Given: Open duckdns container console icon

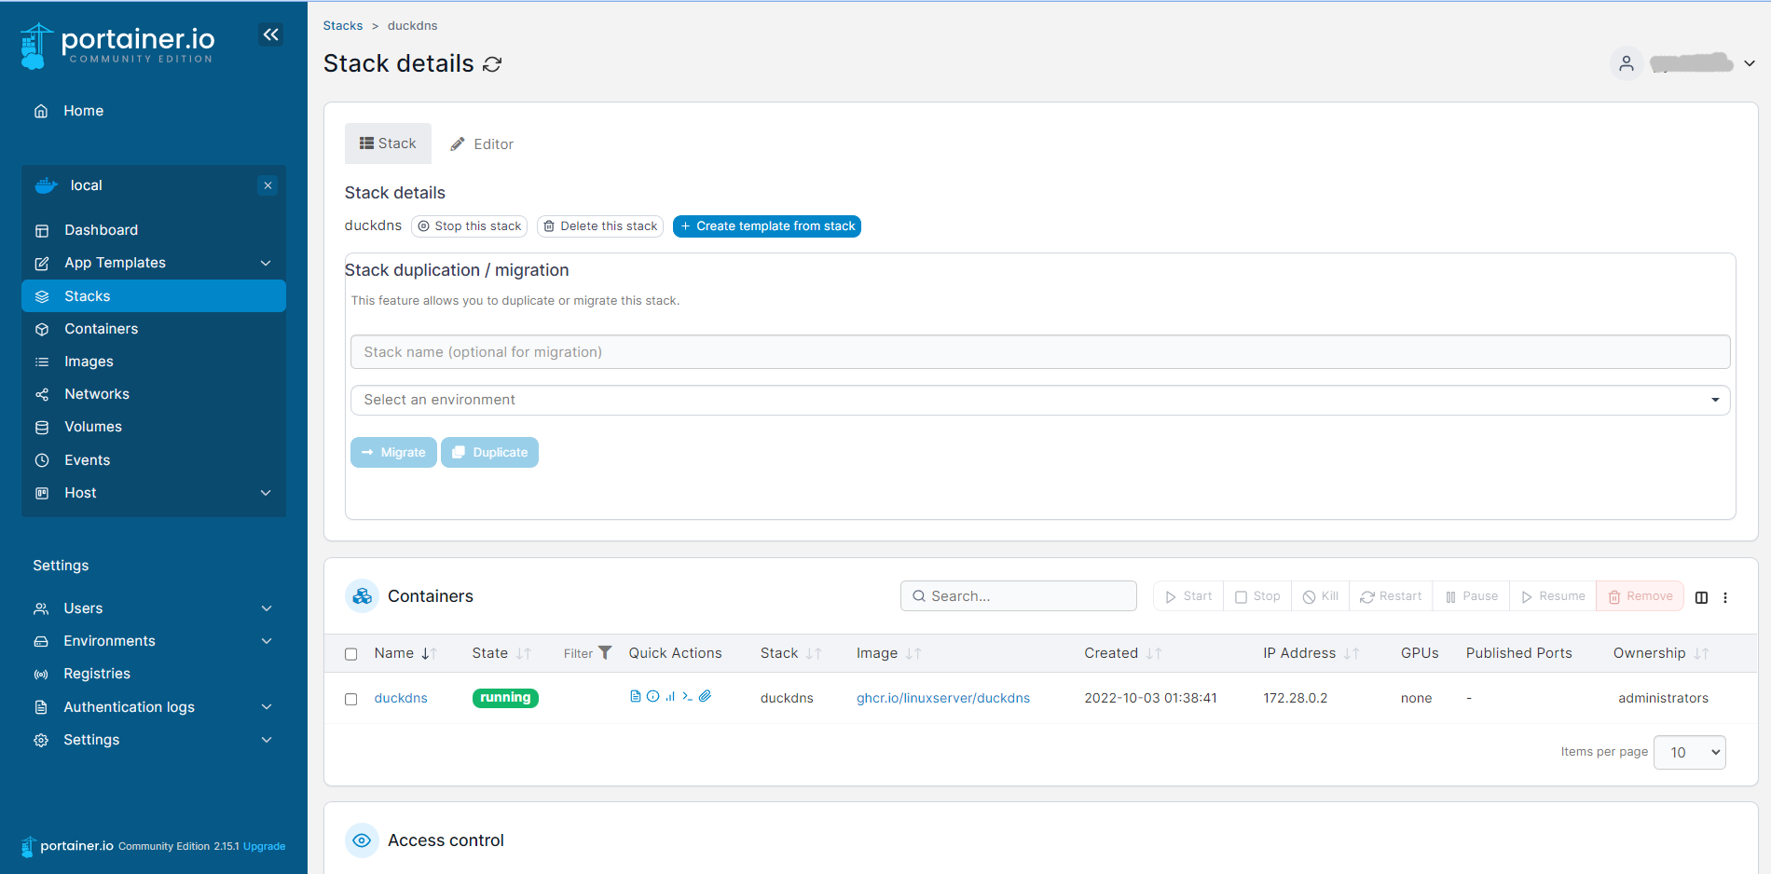Looking at the screenshot, I should pos(687,696).
